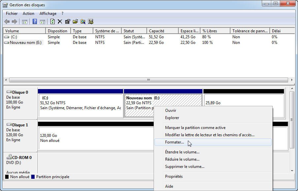Sort by the Capacité column header
The height and width of the screenshot is (191, 298).
click(x=157, y=31)
